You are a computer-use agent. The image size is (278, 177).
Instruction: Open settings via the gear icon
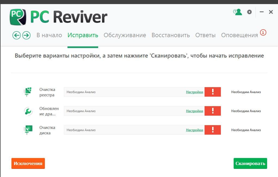tap(249, 12)
